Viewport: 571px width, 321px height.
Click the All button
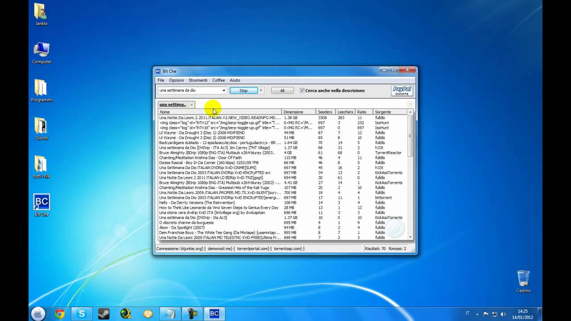pos(282,91)
